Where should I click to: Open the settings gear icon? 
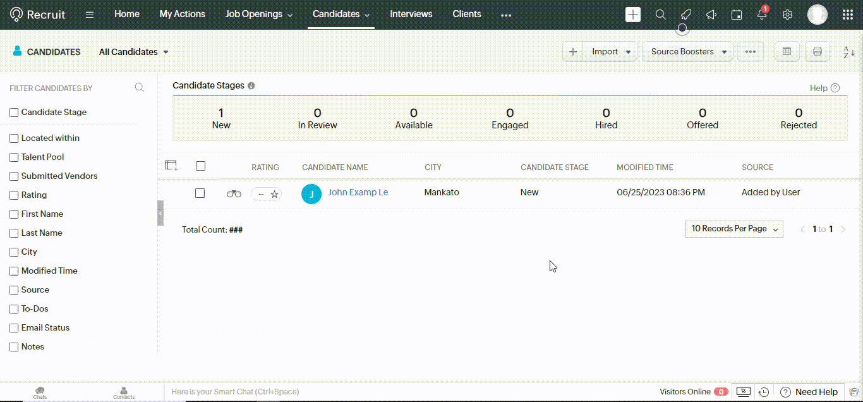point(787,15)
